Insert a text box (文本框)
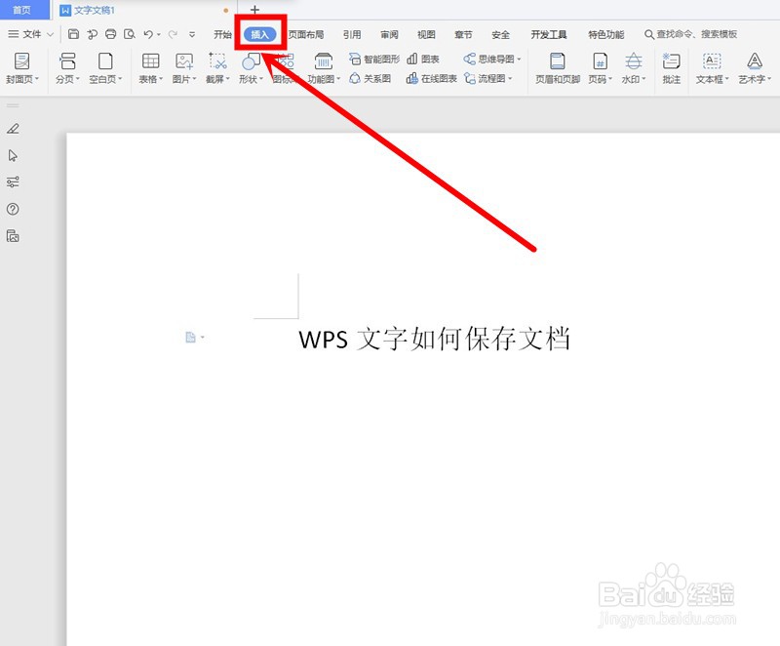Screen dimensions: 780x646 coord(712,67)
